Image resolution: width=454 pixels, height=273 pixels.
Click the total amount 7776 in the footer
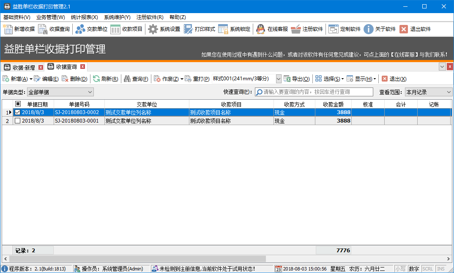(333, 251)
